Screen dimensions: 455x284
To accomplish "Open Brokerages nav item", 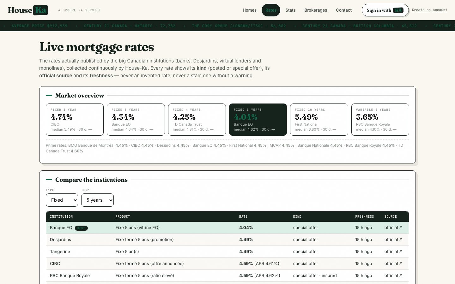I will point(316,10).
